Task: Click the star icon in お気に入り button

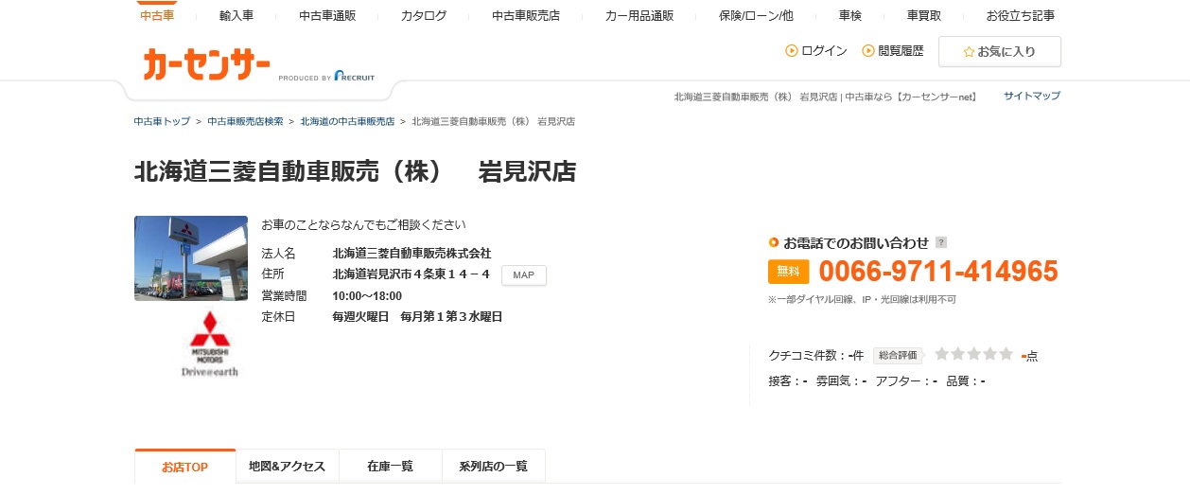Action: [969, 52]
